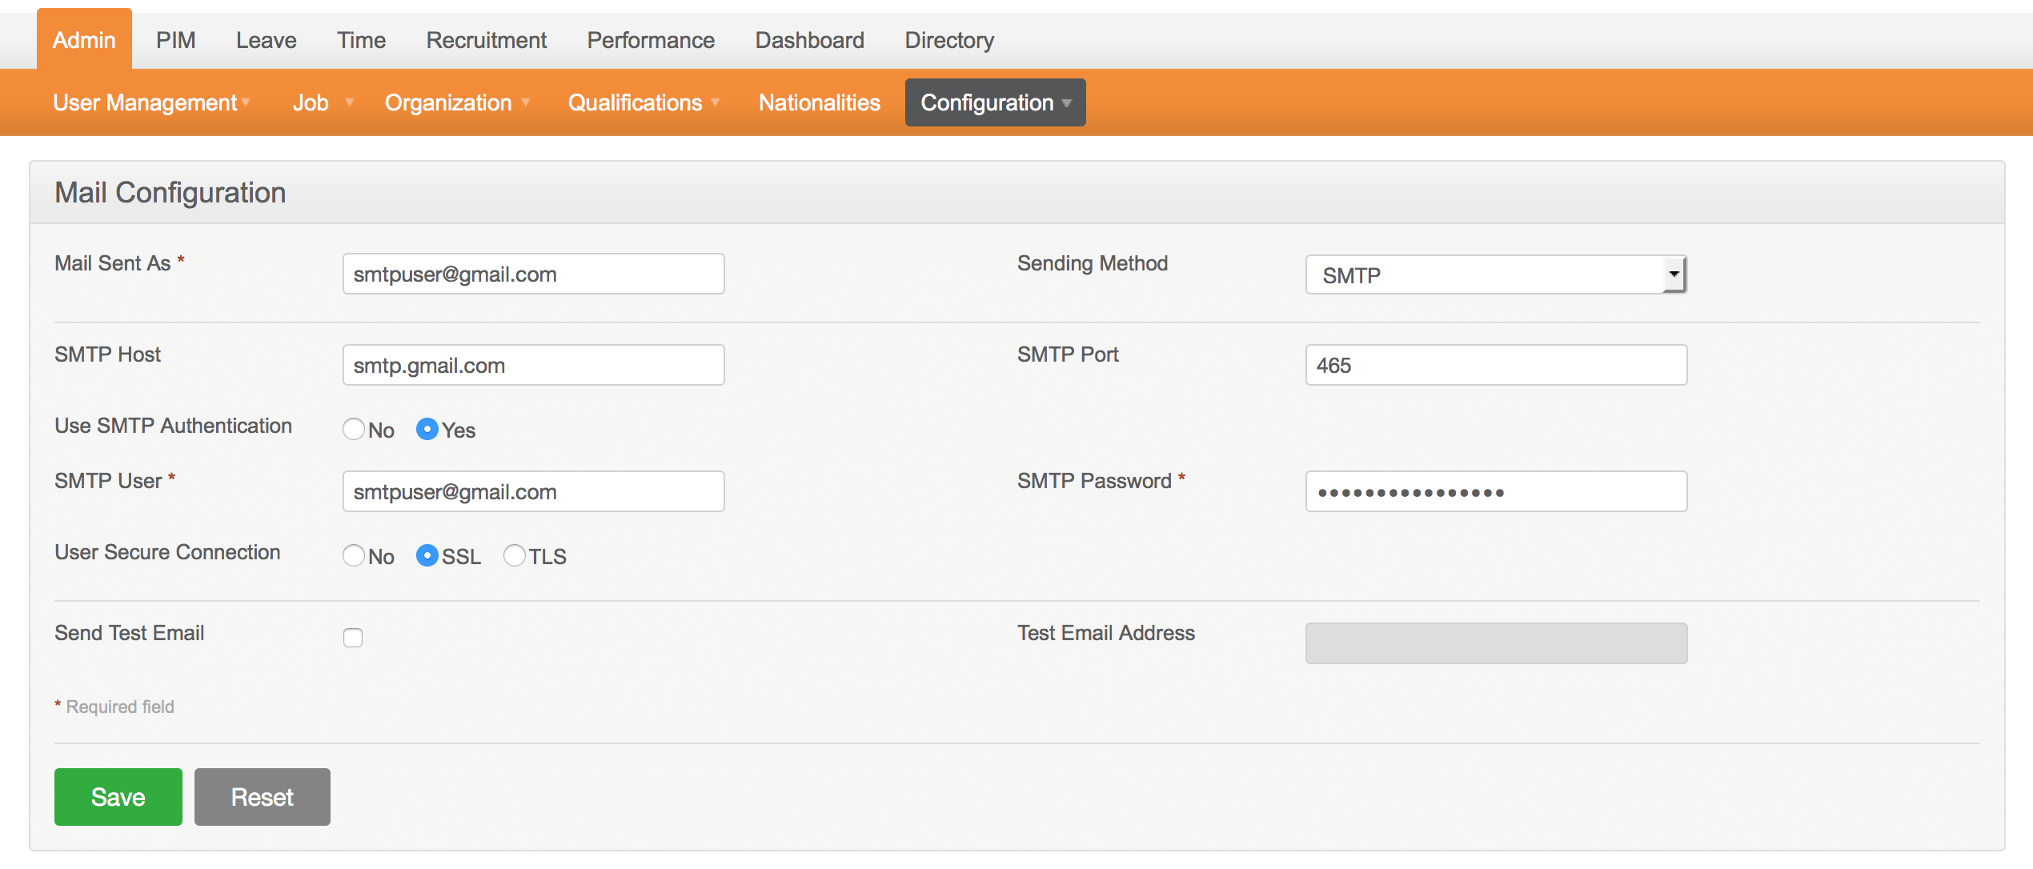This screenshot has width=2033, height=869.
Task: Switch to the PIM tab
Action: point(175,40)
